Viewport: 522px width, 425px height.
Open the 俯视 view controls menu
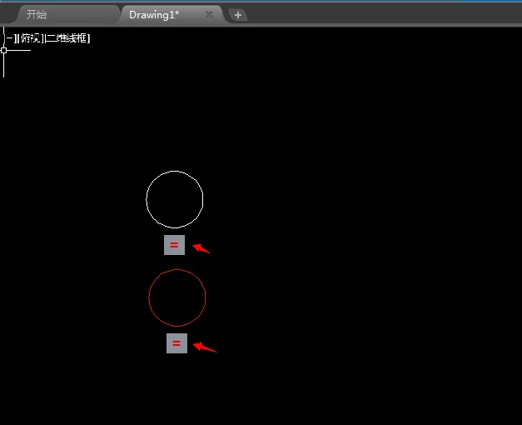(31, 38)
